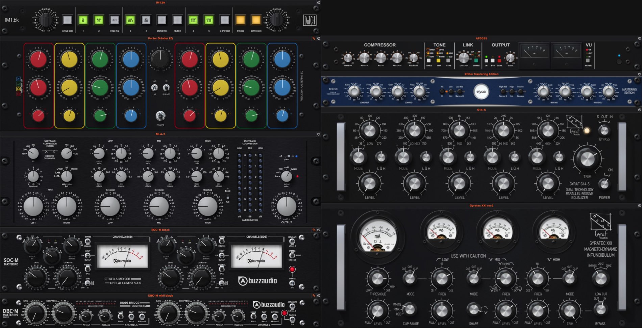Click the SOC-M black link icon
This screenshot has width=642, height=328.
[314, 230]
